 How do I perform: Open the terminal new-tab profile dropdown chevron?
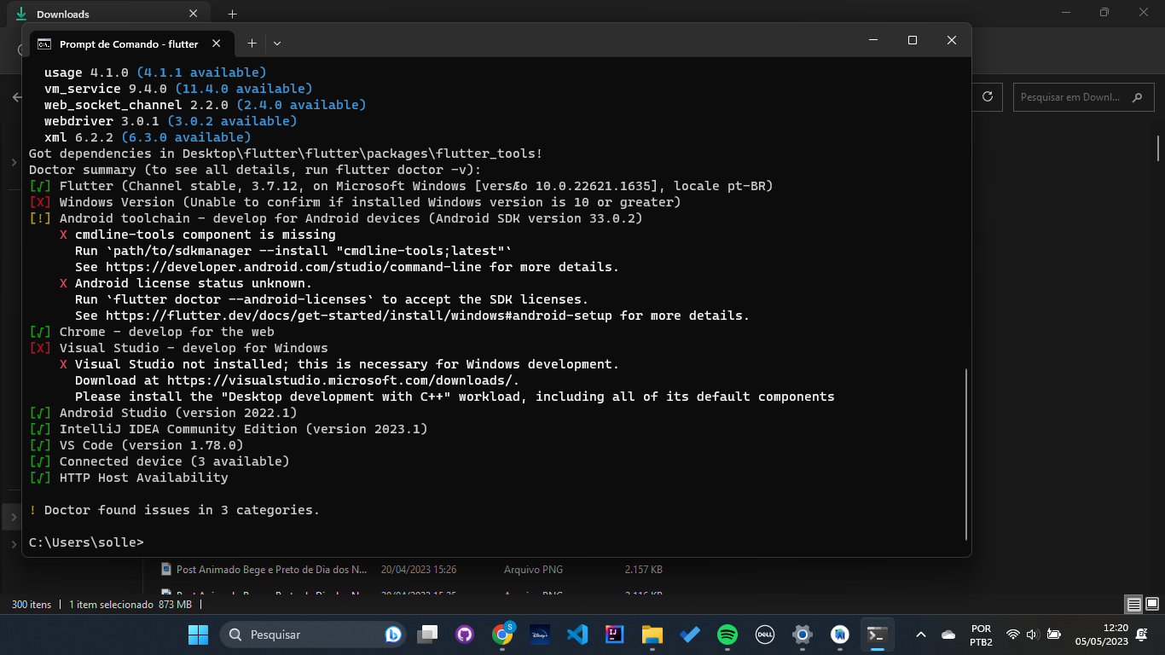277,43
